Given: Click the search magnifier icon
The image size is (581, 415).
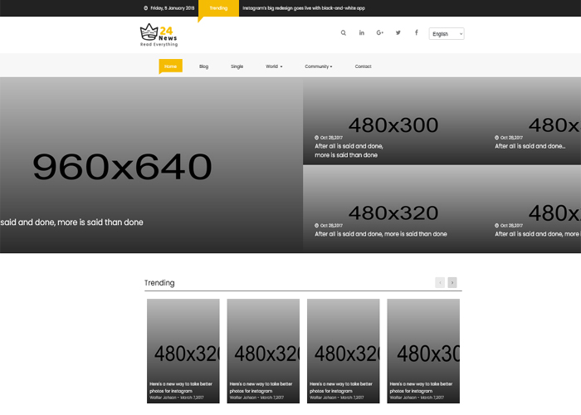Looking at the screenshot, I should (344, 33).
